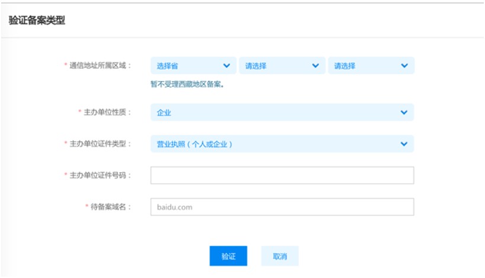485x278 pixels.
Task: Click the 通信地址所属区域 label
Action: 100,66
